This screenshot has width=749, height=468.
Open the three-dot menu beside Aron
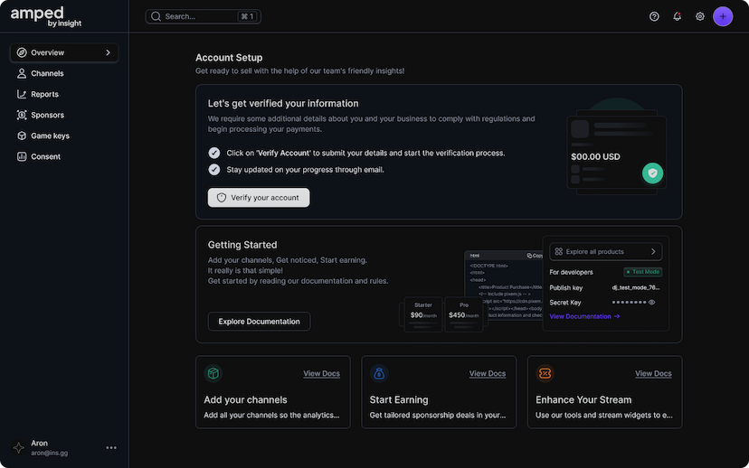[111, 447]
